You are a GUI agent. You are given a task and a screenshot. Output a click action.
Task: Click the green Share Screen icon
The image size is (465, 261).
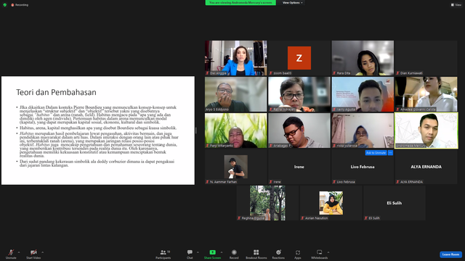click(x=212, y=252)
